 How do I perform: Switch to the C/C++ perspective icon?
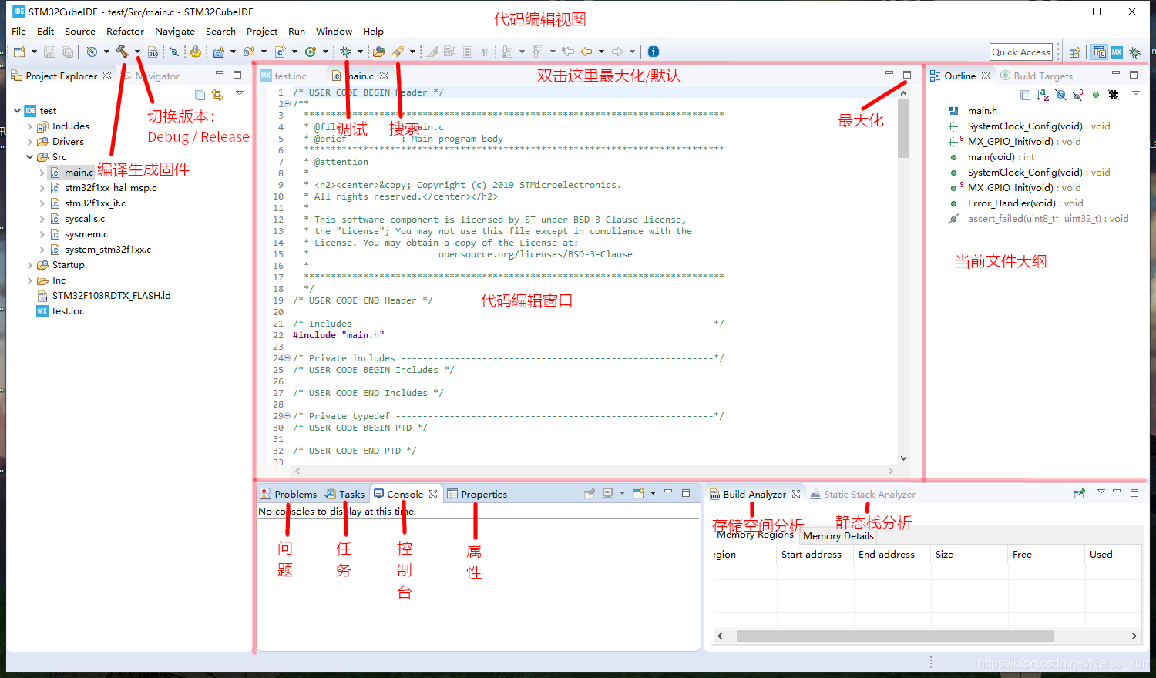point(1100,52)
